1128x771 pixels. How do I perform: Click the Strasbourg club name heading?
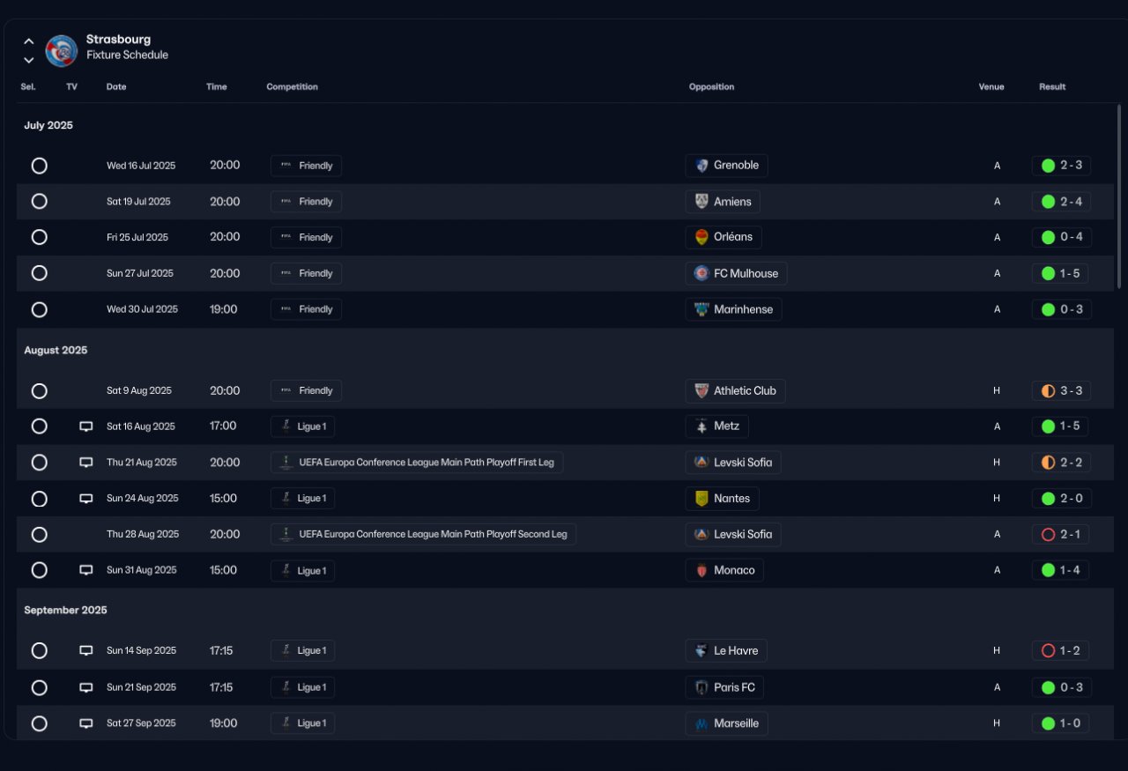click(118, 40)
